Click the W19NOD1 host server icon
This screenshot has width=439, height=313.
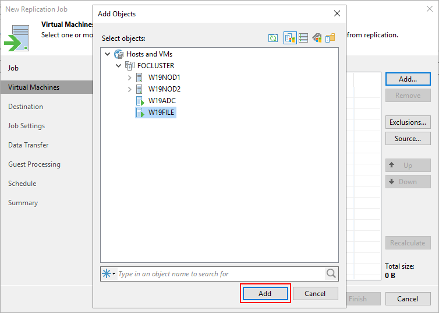click(x=139, y=78)
